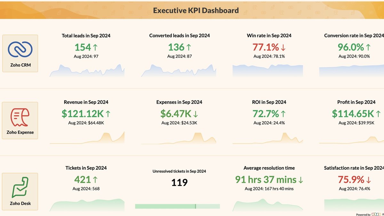
Task: Click the 'Aug 2024: 167 hrs 40 mins' text
Action: (x=269, y=188)
